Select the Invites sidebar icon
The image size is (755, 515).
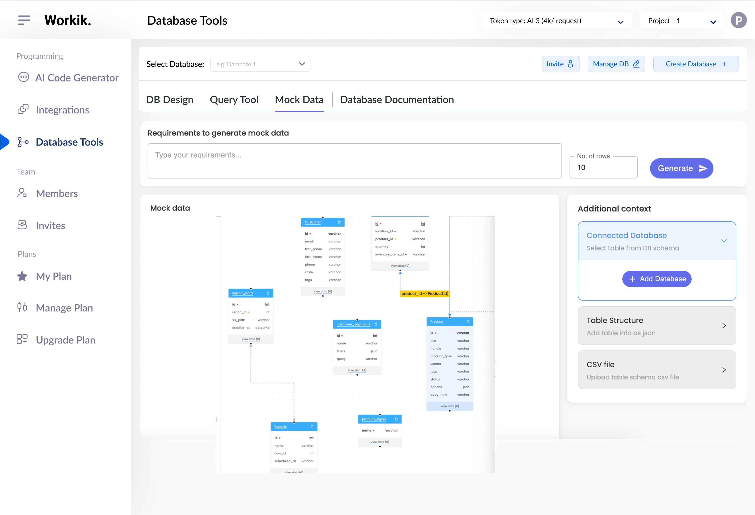(22, 225)
